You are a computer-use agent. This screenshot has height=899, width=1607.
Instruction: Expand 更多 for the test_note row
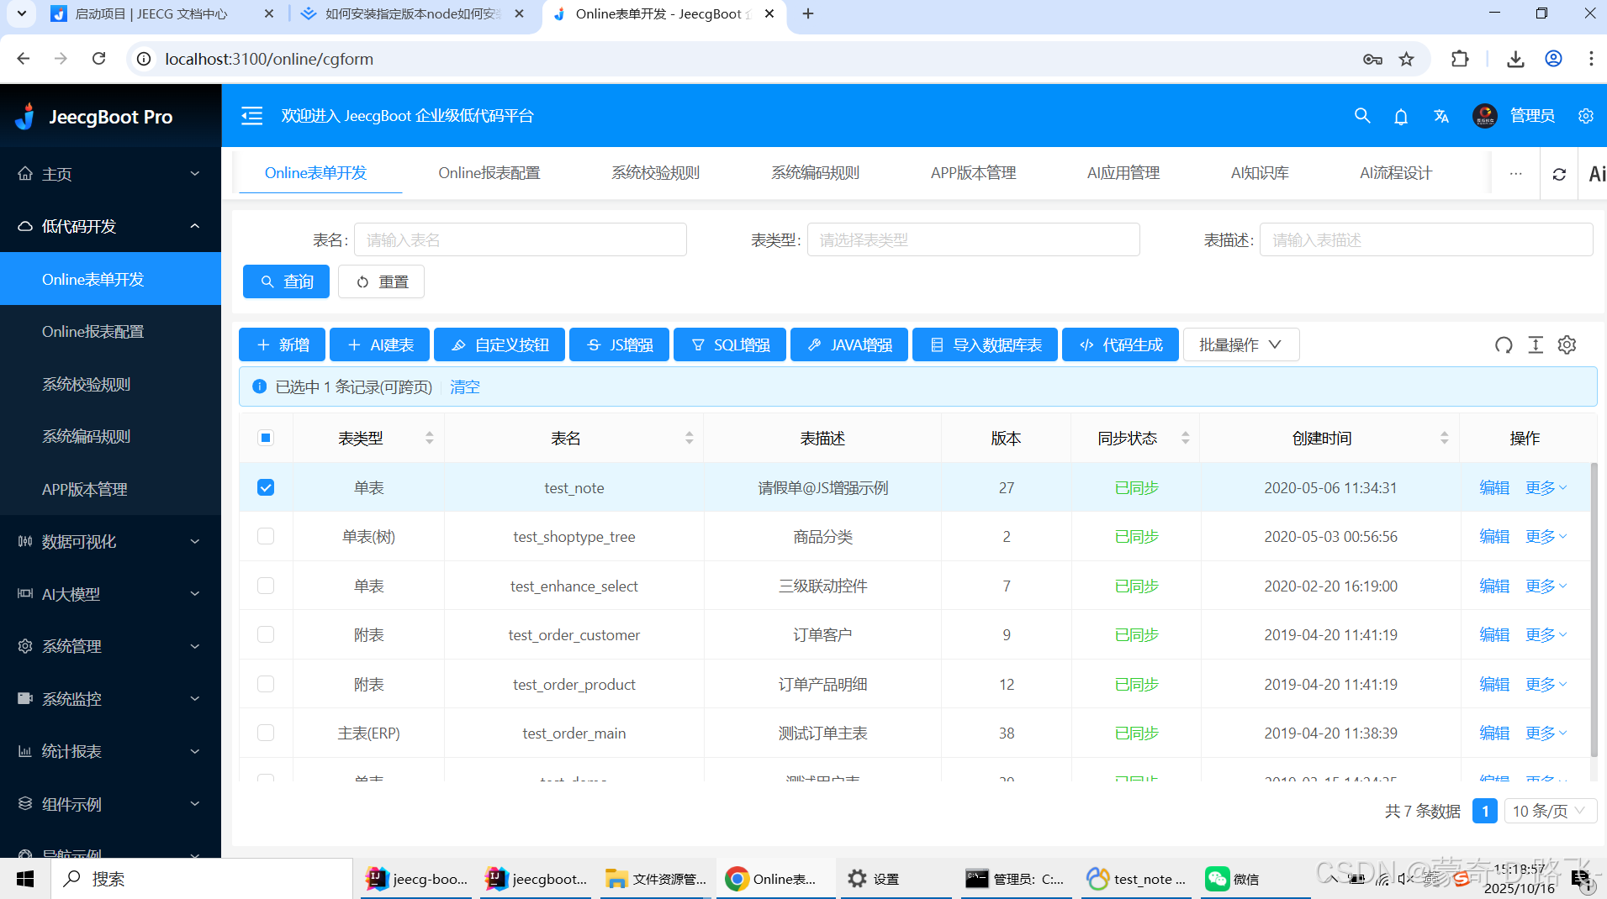[1546, 487]
